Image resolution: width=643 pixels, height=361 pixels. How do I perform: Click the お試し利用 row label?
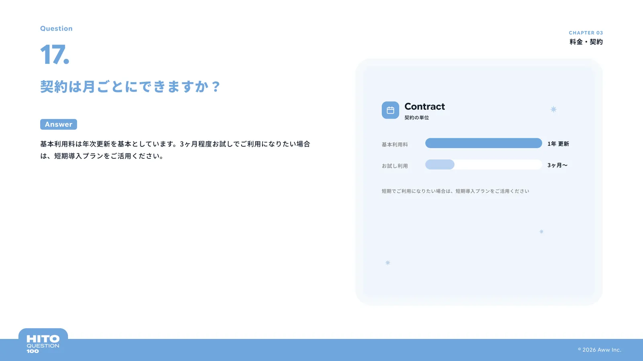(x=395, y=166)
